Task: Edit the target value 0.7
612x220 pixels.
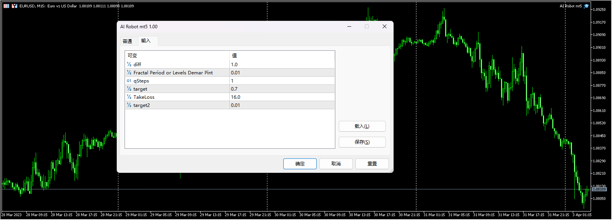Action: pyautogui.click(x=282, y=89)
